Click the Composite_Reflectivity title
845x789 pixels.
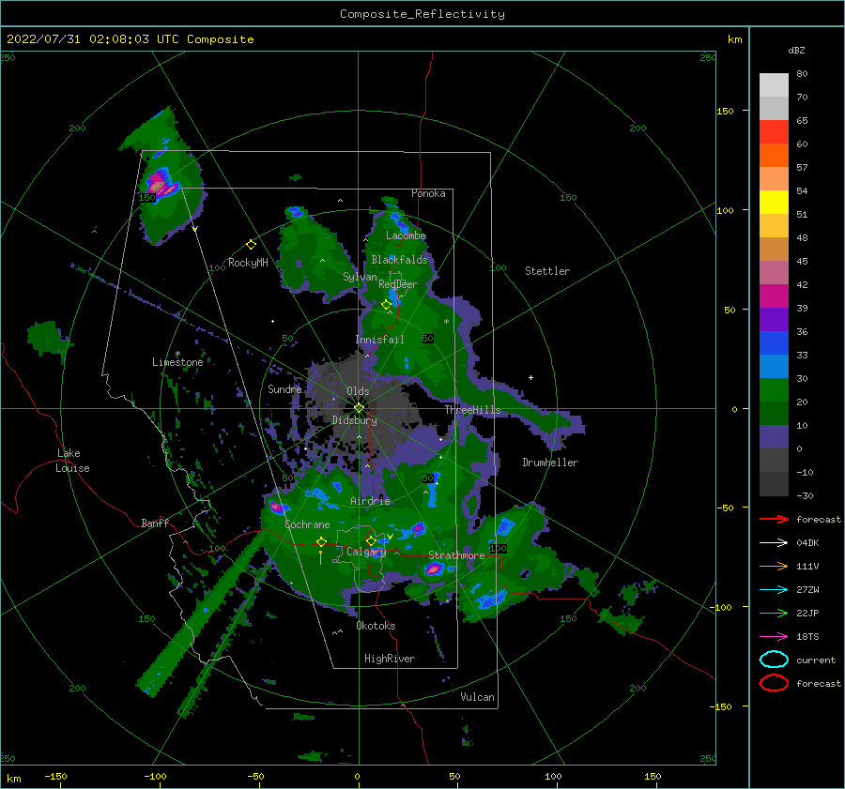(x=422, y=14)
